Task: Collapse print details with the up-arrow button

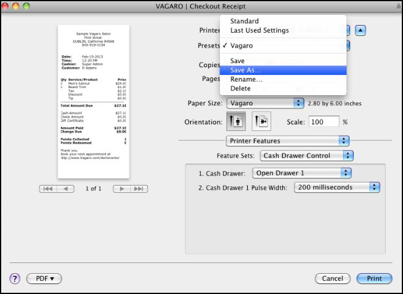Action: click(x=360, y=30)
